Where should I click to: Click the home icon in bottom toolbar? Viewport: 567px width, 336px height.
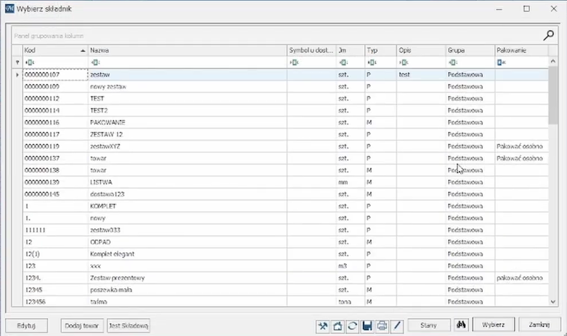[x=338, y=325]
